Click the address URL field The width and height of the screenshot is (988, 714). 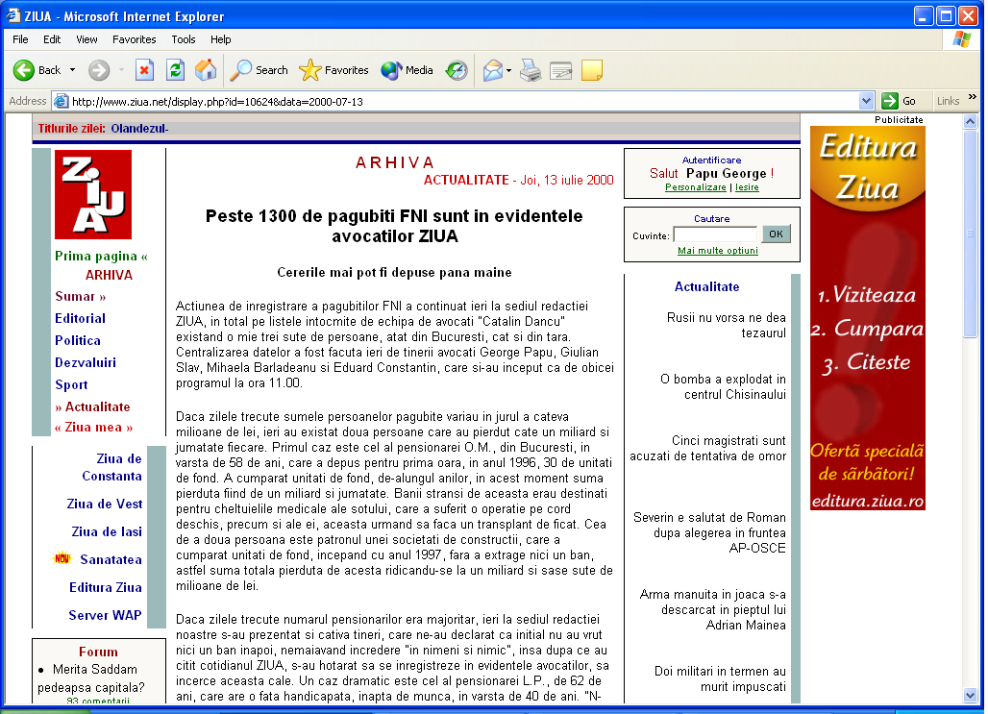click(463, 102)
